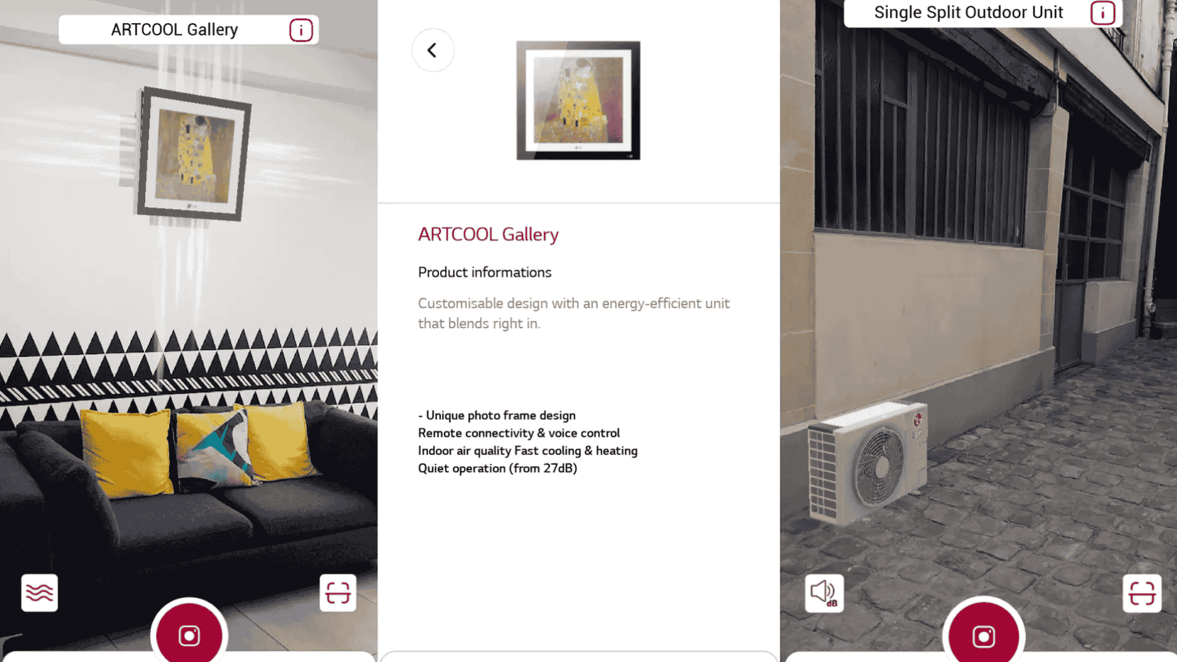This screenshot has height=662, width=1177.
Task: Go back using the left chevron
Action: tap(433, 50)
